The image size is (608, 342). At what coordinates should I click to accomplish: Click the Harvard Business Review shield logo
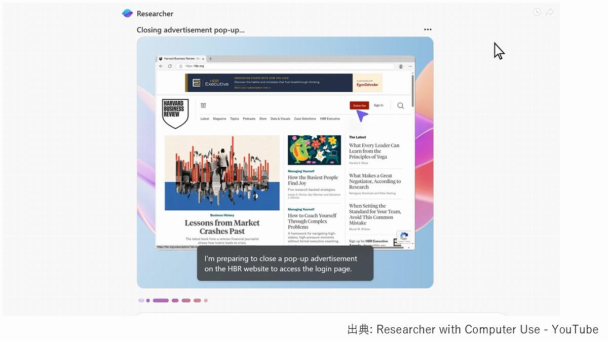[x=175, y=113]
